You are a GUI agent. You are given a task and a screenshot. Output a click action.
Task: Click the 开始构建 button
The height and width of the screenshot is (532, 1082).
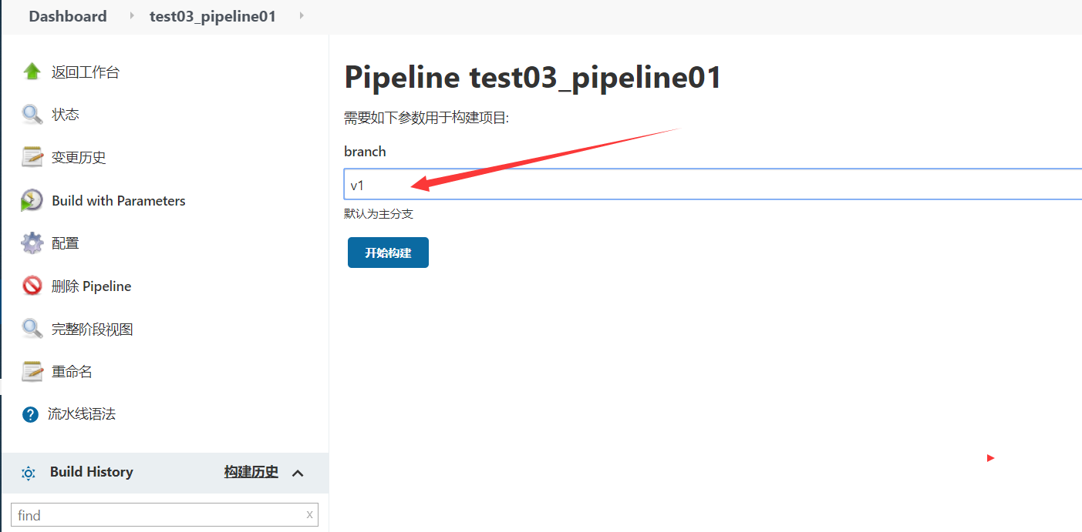pos(388,253)
